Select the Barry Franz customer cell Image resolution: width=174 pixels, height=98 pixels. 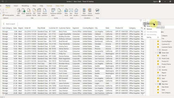63,32
